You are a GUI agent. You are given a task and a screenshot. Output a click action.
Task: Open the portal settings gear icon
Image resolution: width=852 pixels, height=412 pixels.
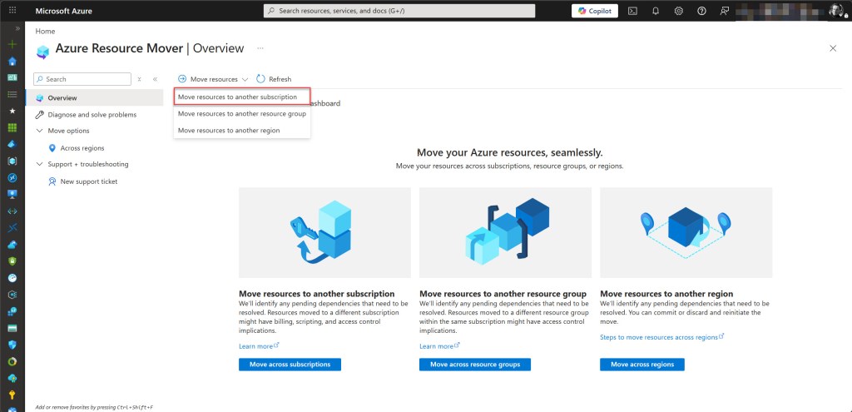tap(679, 11)
